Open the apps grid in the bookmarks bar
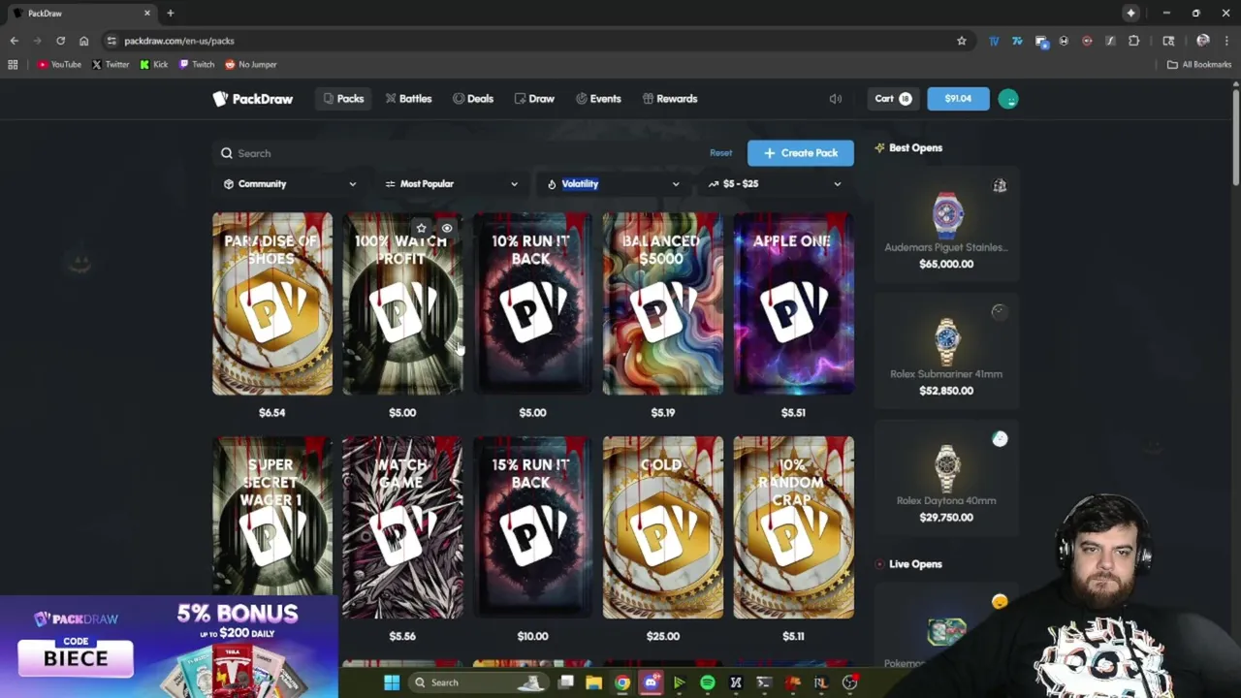1241x698 pixels. pyautogui.click(x=13, y=64)
